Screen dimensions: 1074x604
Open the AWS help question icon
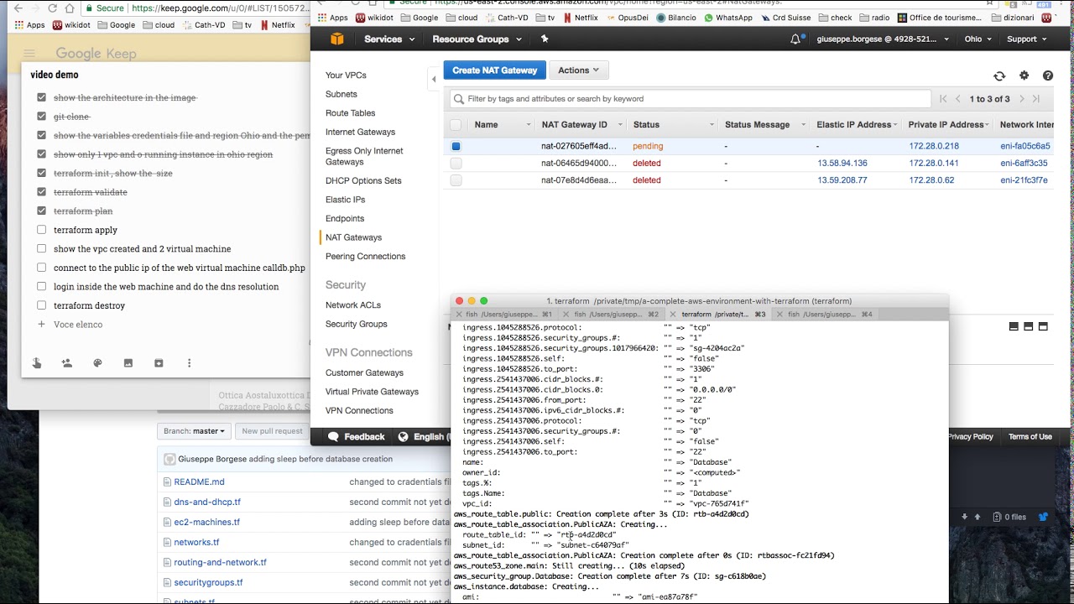pyautogui.click(x=1048, y=75)
